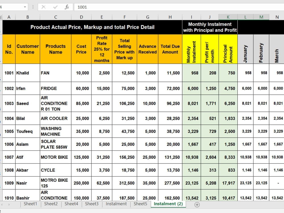Select selling price 106,250 cell

click(x=125, y=103)
